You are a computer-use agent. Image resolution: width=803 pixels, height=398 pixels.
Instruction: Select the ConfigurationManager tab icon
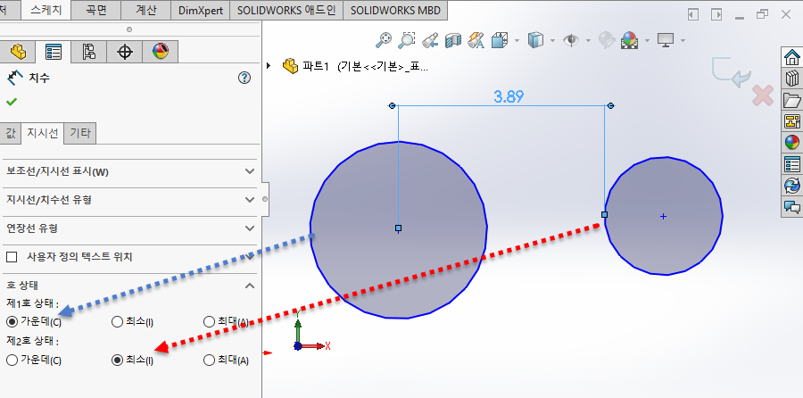click(89, 52)
